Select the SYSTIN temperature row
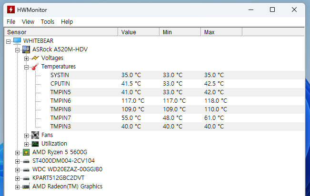 point(177,75)
